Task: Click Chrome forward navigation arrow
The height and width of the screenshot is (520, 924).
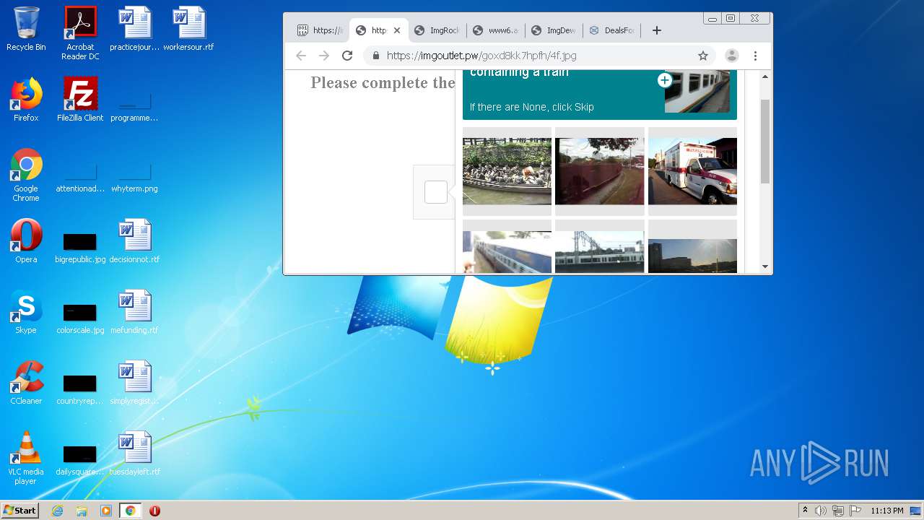Action: 324,56
